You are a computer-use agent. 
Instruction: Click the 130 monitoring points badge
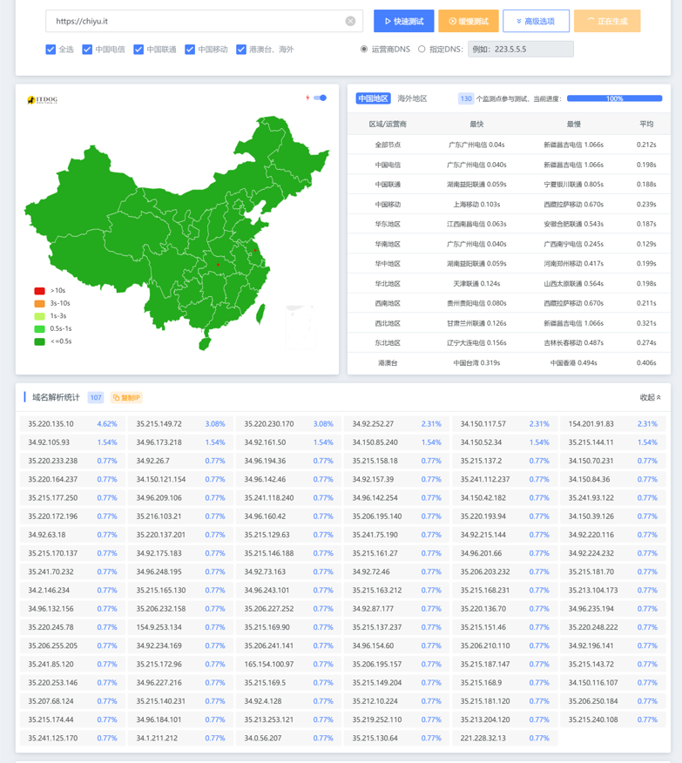coord(465,98)
